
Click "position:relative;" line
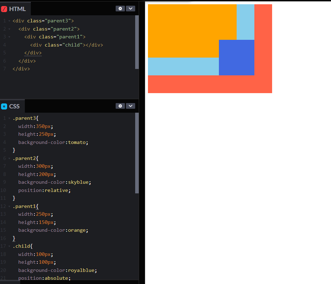point(44,190)
